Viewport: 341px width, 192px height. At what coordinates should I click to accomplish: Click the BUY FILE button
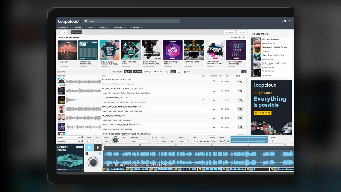(70, 137)
